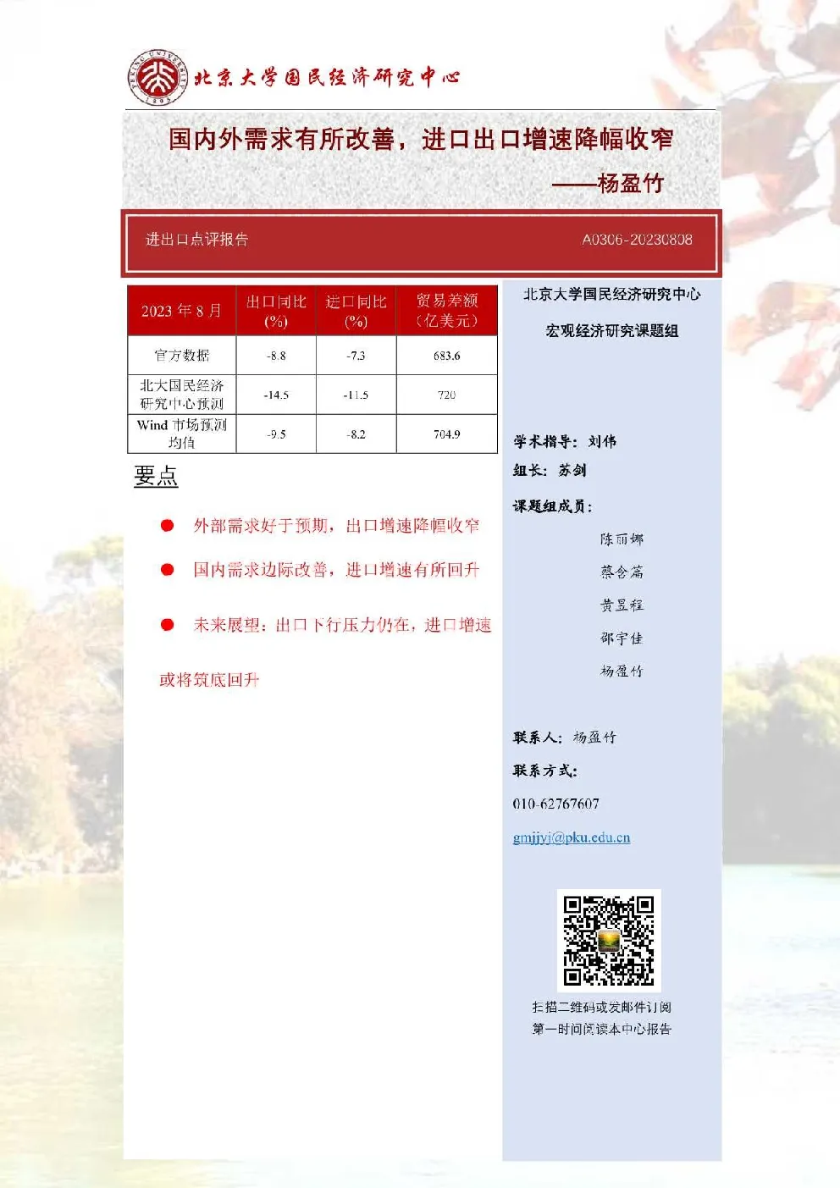This screenshot has height=1188, width=840.
Task: Click the 进口同比 (%) column header
Action: tap(356, 311)
